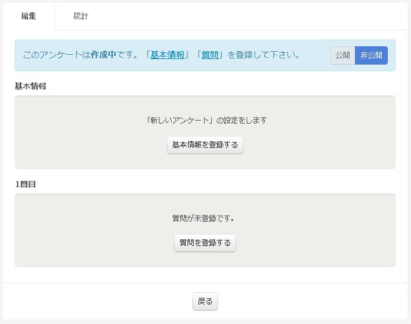Open the 統計 tab
The width and height of the screenshot is (411, 324).
pos(80,16)
